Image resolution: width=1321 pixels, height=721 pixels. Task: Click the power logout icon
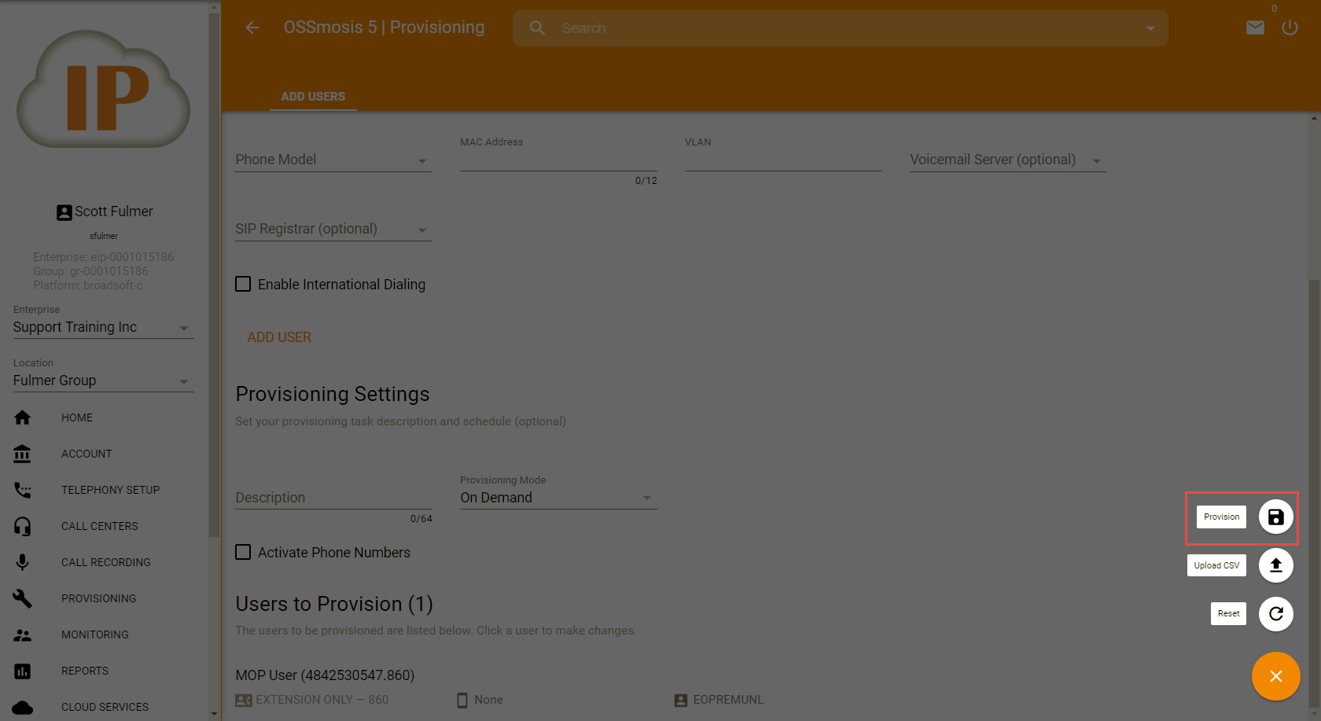click(x=1290, y=28)
